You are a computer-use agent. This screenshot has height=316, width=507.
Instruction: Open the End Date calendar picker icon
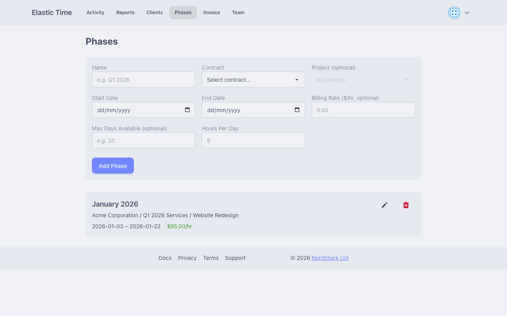[x=297, y=110]
